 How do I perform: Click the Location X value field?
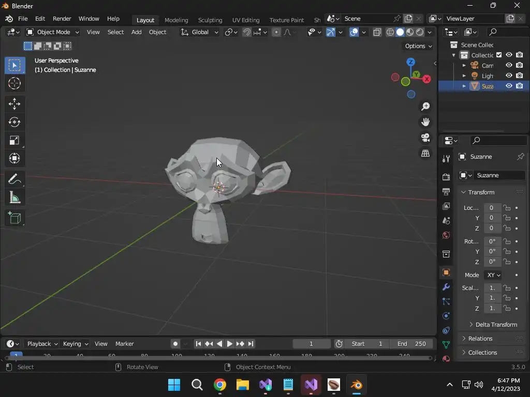pyautogui.click(x=492, y=208)
